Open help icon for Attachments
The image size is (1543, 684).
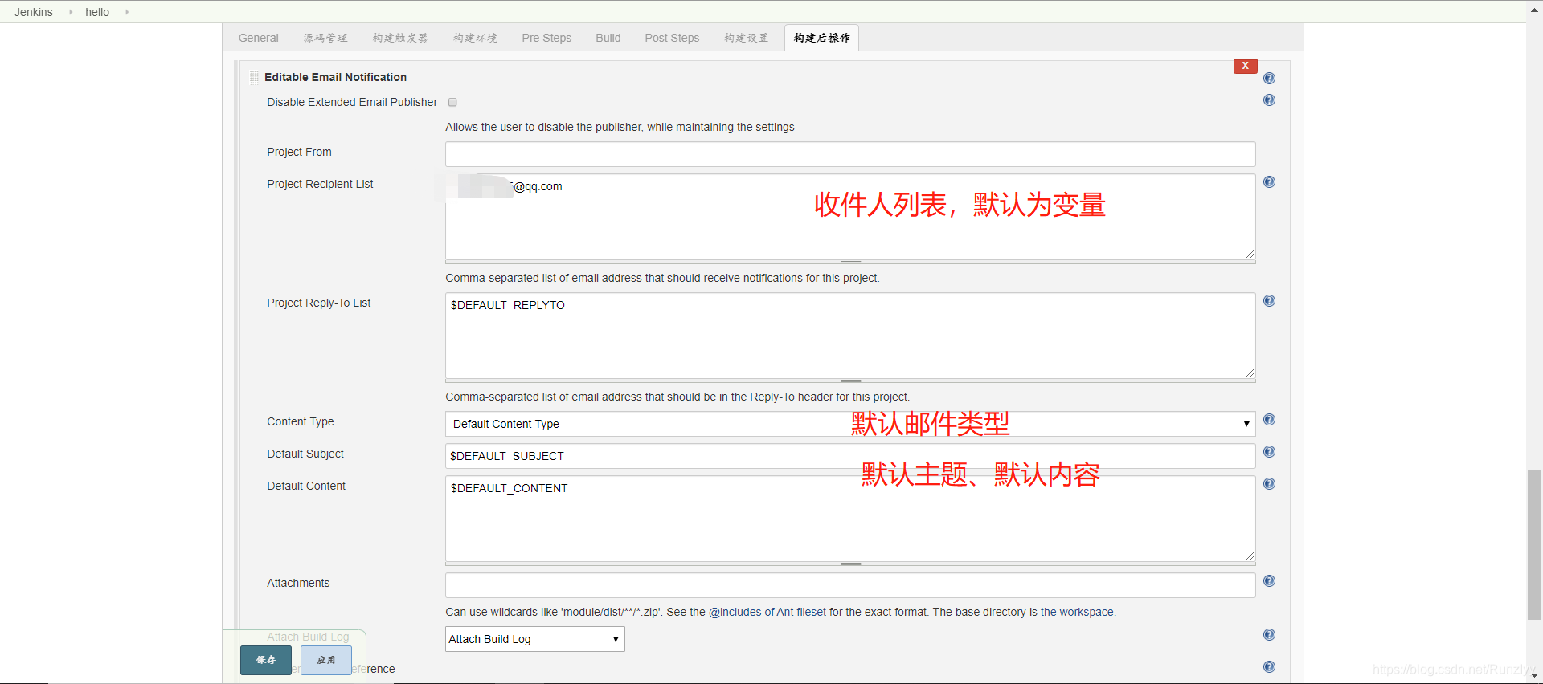[x=1269, y=581]
